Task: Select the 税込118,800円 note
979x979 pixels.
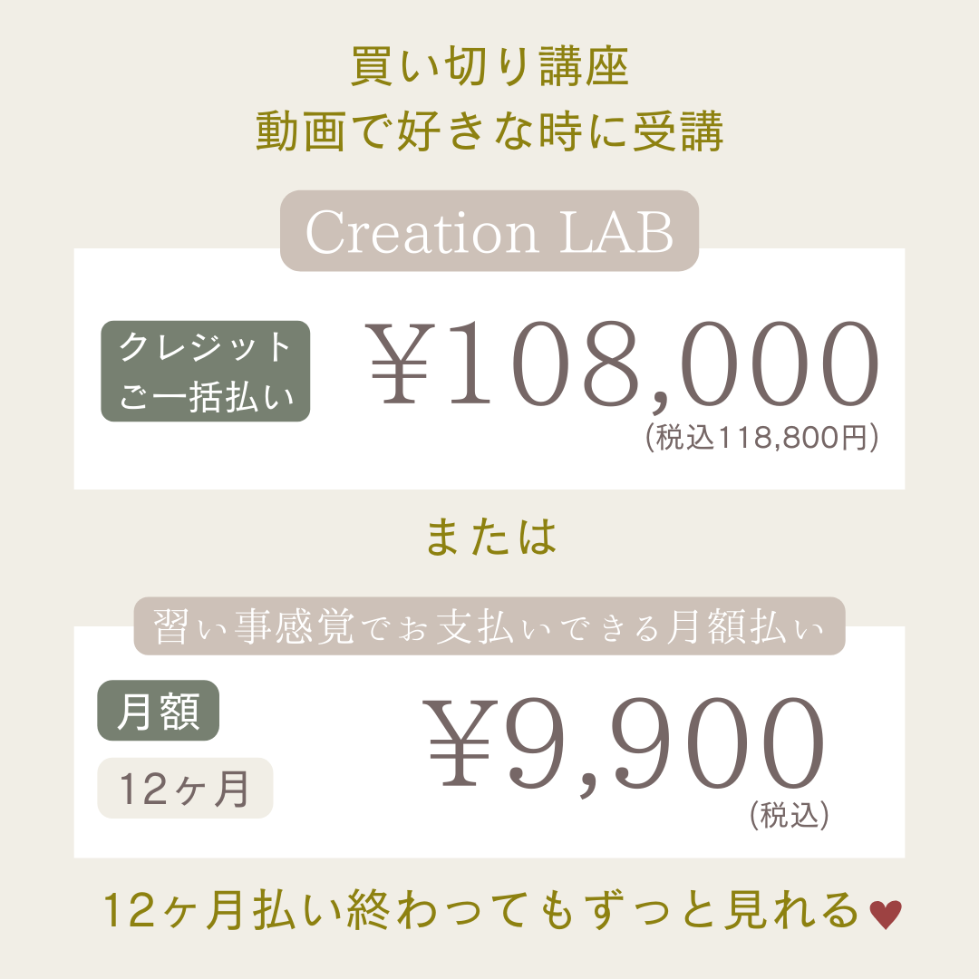Action: click(762, 437)
